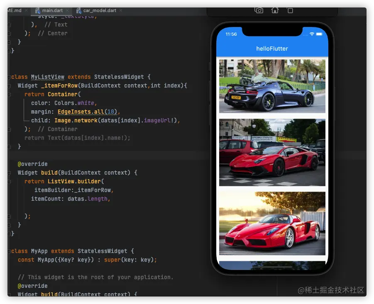Click datas.length in the itemCount line

tap(88, 199)
